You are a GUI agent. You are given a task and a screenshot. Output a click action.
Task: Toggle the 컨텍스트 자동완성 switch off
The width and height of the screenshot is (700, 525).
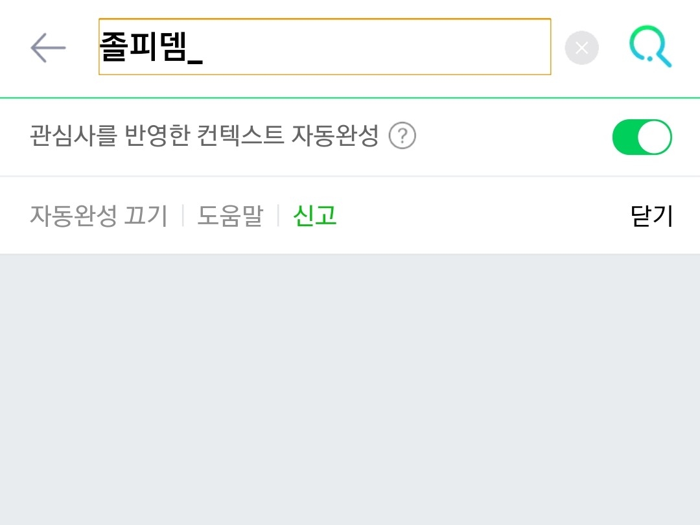pos(642,137)
